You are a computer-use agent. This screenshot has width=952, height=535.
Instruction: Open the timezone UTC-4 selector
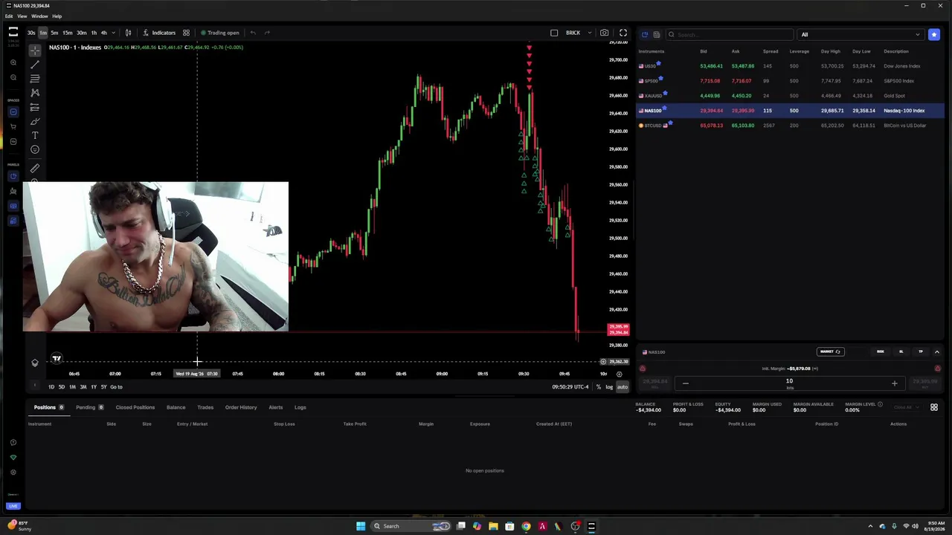coord(570,386)
